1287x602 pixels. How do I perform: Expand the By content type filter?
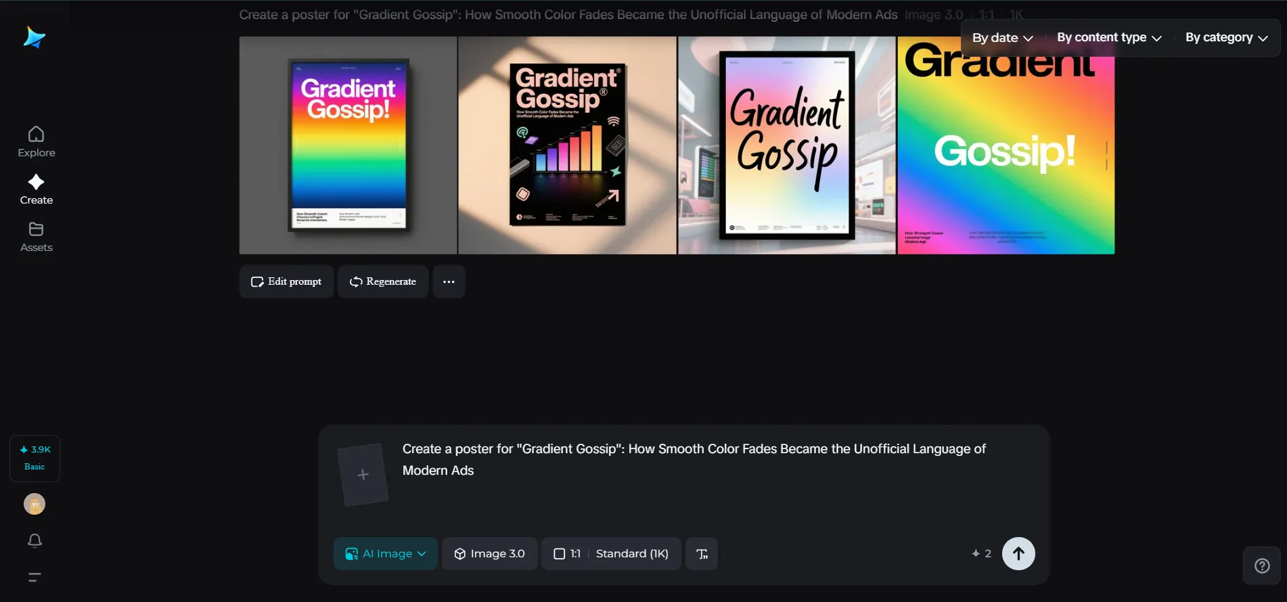(1109, 38)
